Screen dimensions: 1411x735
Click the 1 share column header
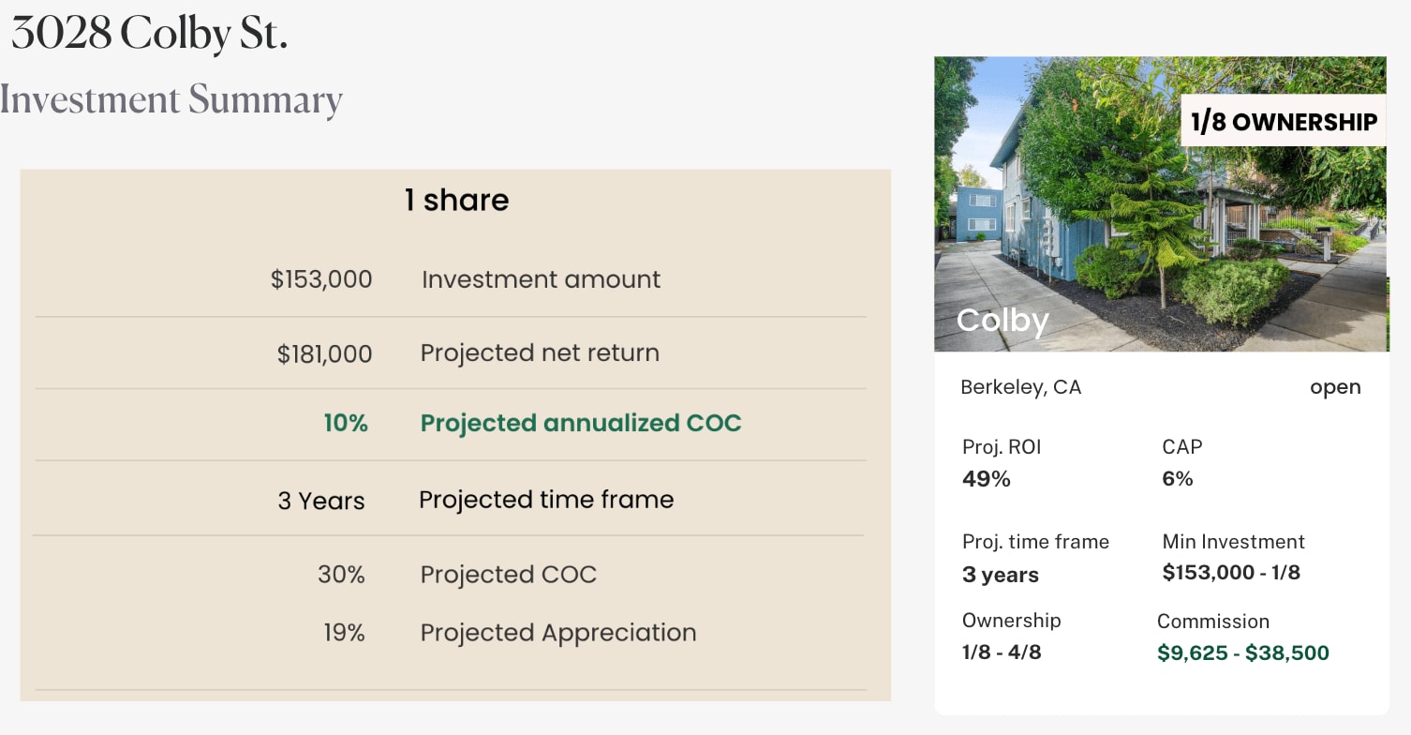(456, 200)
